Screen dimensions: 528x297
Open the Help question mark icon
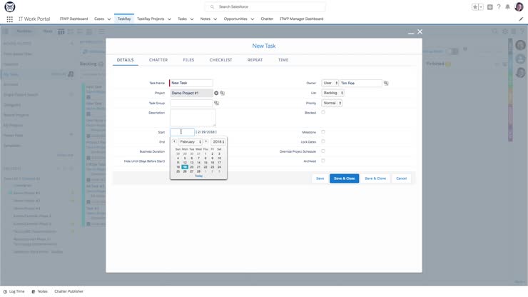point(499,6)
